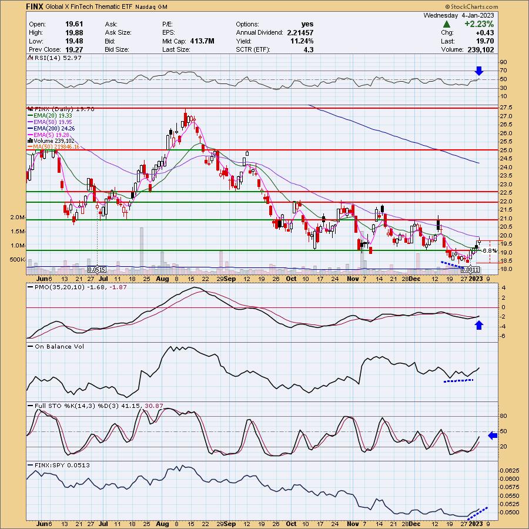Click the blue EMA(200) legend line marker
The height and width of the screenshot is (529, 529).
point(30,129)
